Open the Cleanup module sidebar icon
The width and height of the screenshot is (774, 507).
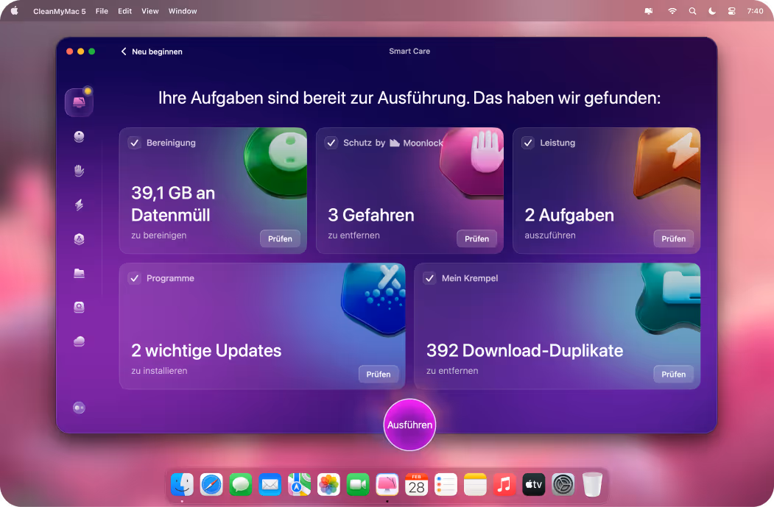79,137
